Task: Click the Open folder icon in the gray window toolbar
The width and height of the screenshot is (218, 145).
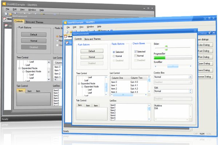Action: coord(9,14)
